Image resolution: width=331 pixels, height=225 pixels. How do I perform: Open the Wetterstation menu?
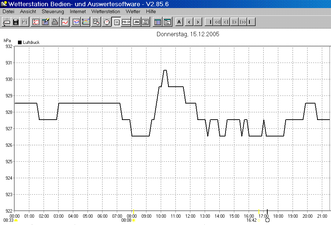(x=105, y=11)
